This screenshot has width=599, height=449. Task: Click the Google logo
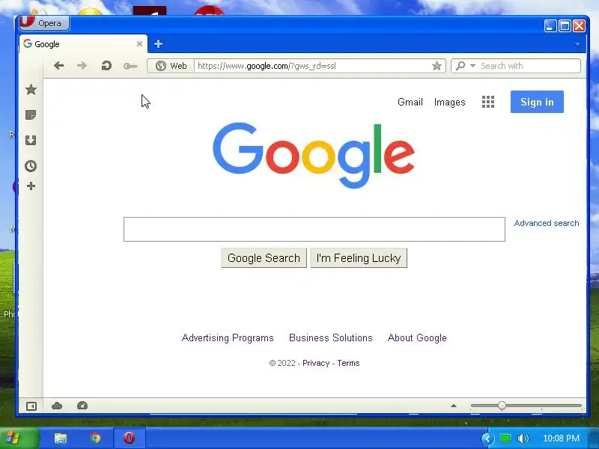click(x=314, y=155)
